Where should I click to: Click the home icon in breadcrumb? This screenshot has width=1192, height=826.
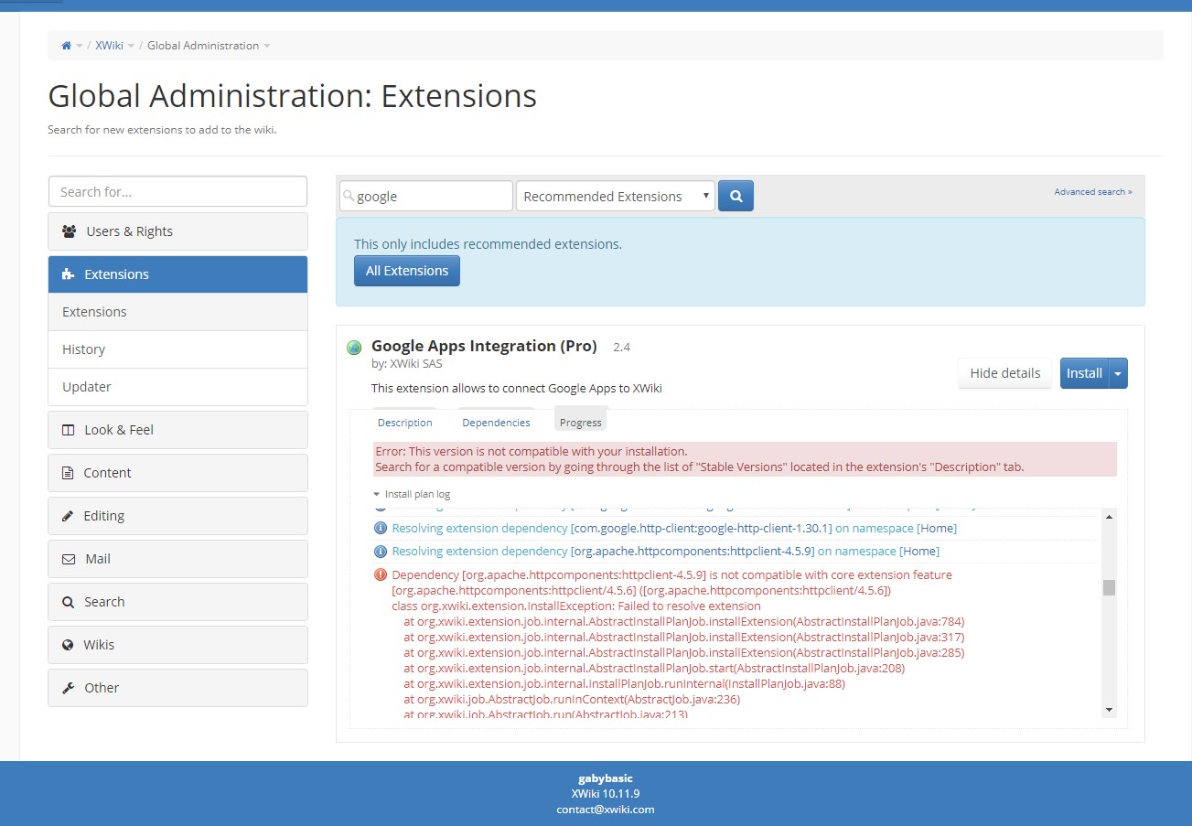pyautogui.click(x=66, y=46)
